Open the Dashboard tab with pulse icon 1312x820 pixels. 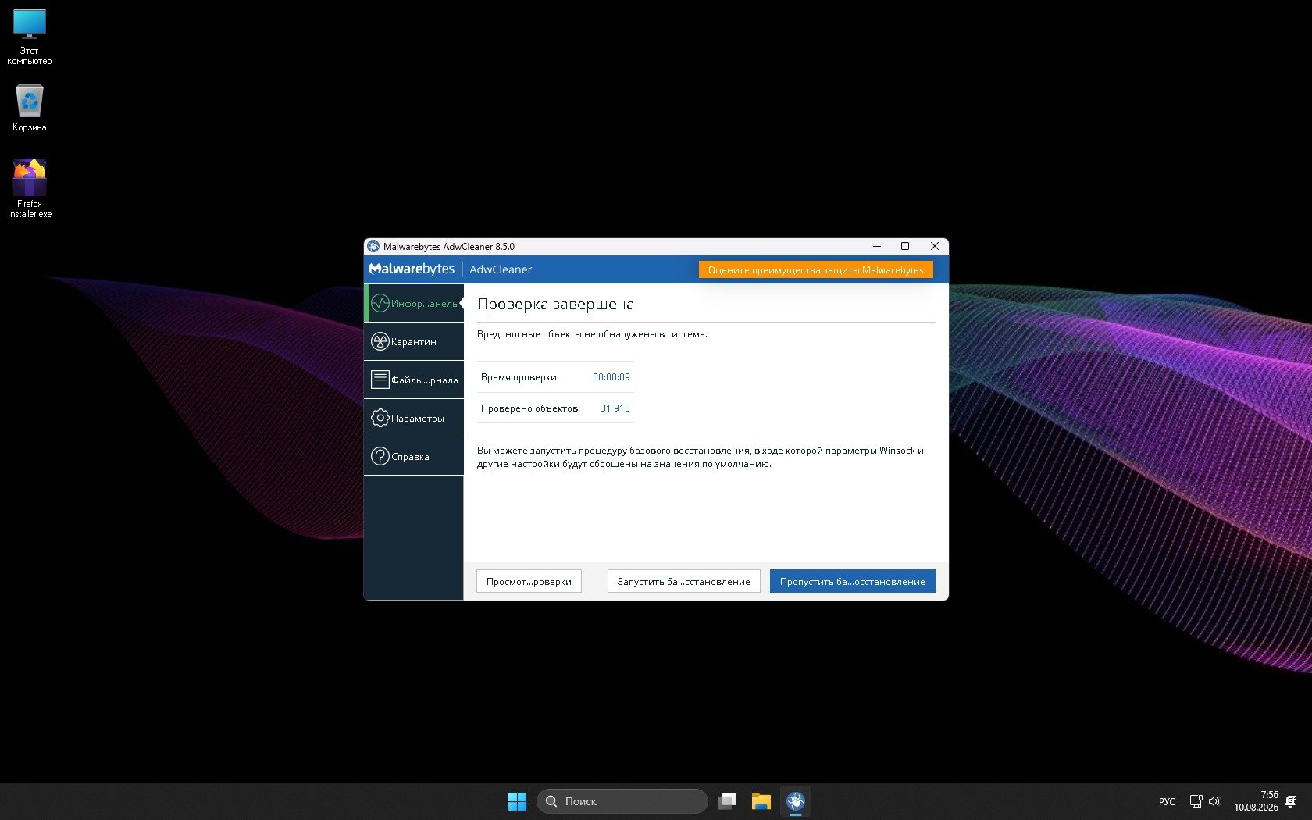(x=414, y=303)
